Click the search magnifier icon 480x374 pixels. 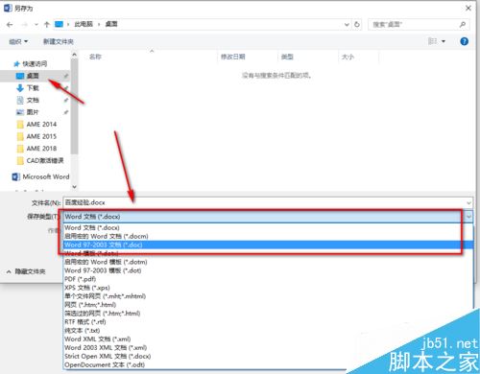point(463,24)
